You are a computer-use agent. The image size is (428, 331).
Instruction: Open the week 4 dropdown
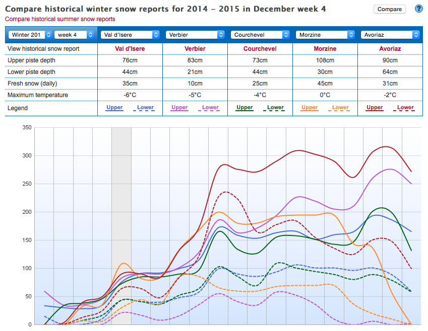pos(74,35)
